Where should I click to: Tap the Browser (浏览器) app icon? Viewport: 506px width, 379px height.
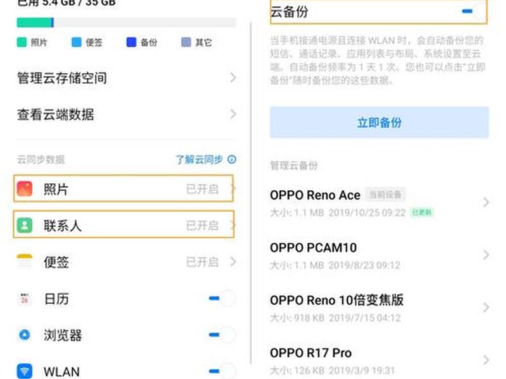[x=25, y=335]
